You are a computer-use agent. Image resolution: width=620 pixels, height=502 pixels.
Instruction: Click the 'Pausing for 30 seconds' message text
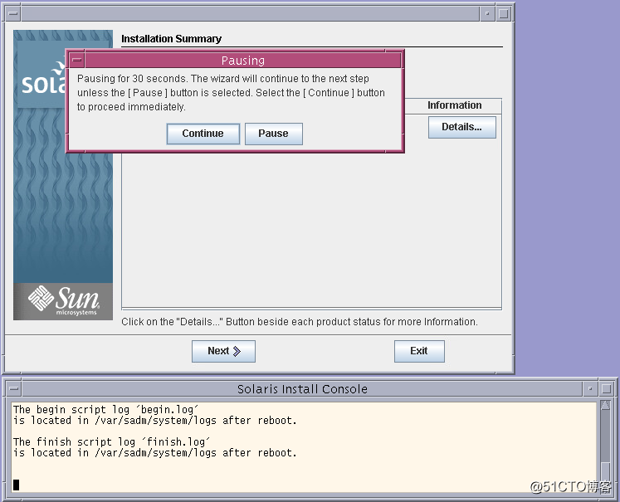pos(231,92)
